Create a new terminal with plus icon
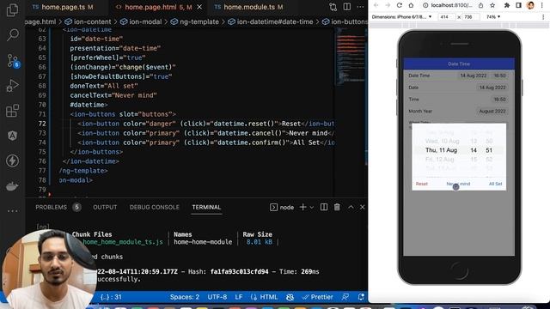The width and height of the screenshot is (550, 309). click(x=302, y=207)
